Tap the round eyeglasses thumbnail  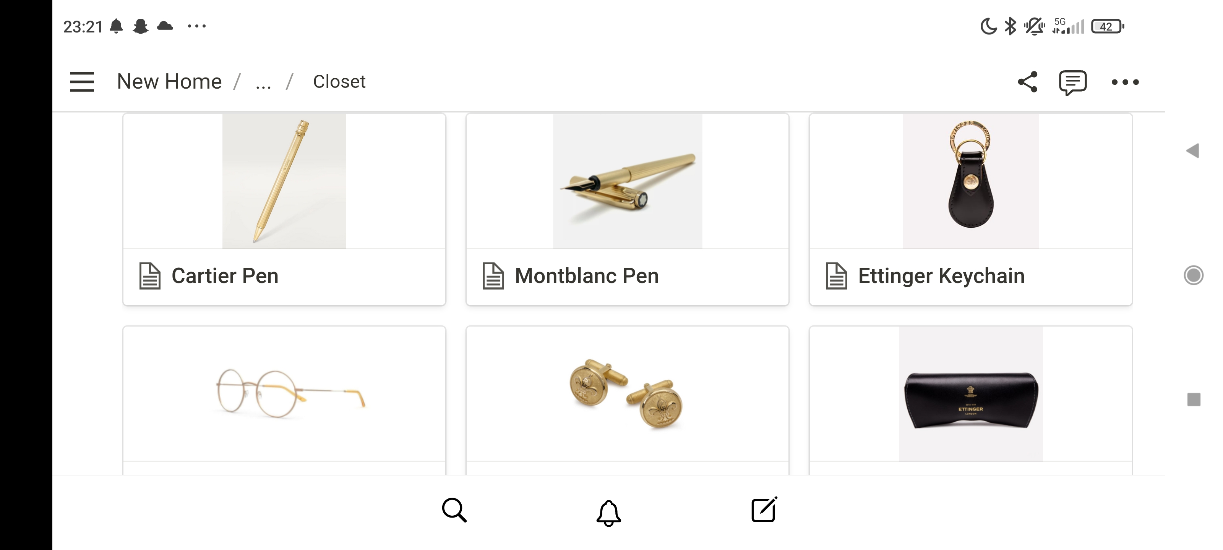point(290,393)
